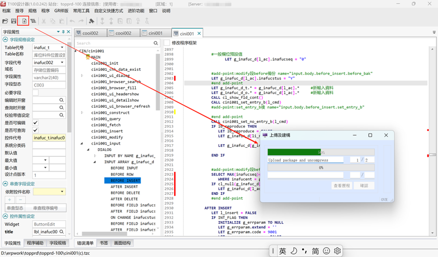
Task: Open IME settings gear icon
Action: coord(337,251)
